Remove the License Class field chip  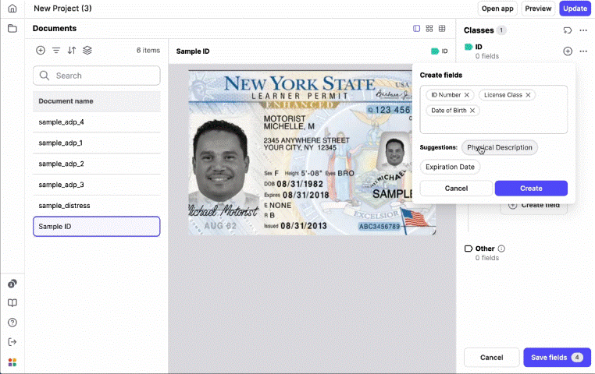(x=528, y=95)
